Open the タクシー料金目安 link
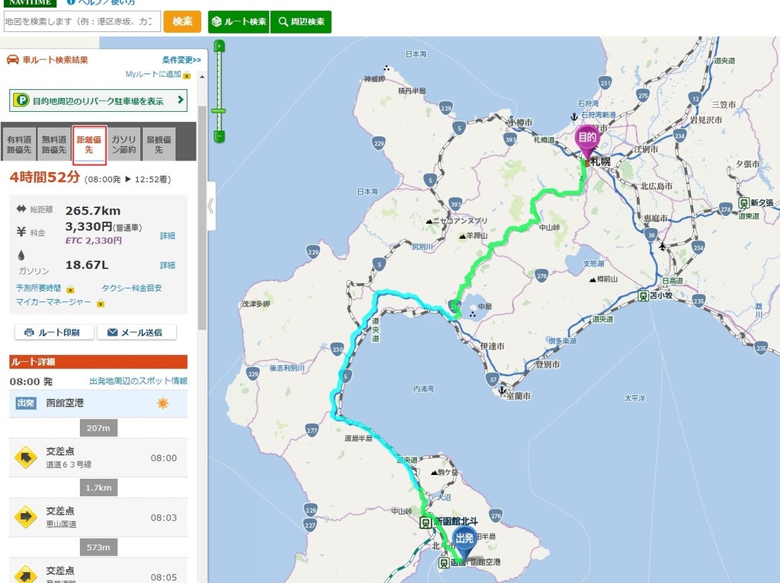Image resolution: width=780 pixels, height=583 pixels. pyautogui.click(x=132, y=288)
